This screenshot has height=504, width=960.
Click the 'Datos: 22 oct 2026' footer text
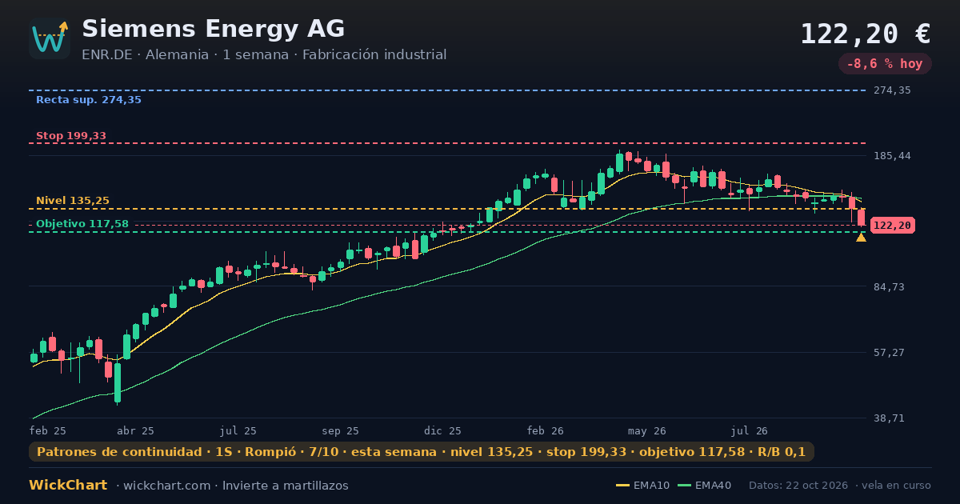(799, 486)
